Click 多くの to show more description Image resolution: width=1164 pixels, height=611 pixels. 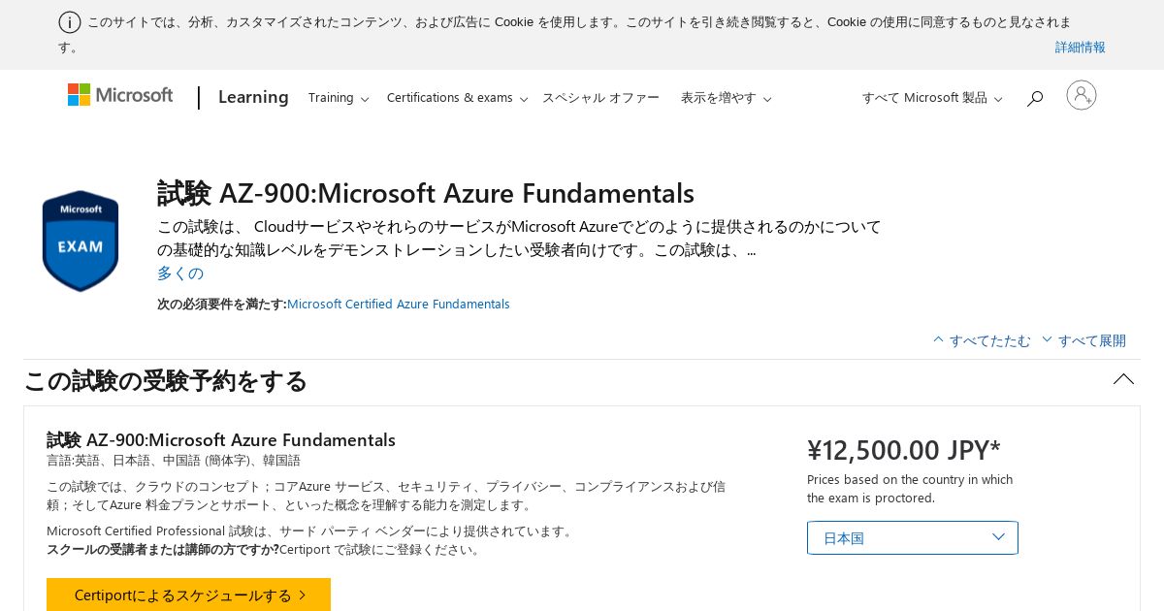coord(180,273)
